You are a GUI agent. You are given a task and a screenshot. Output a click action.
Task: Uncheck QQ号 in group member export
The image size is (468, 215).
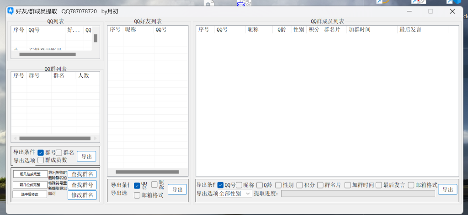point(221,185)
